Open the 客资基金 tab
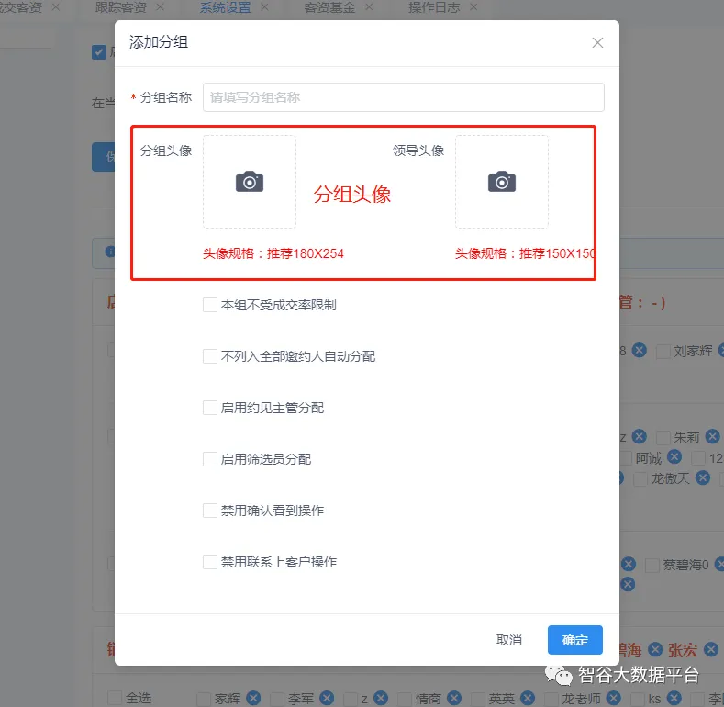This screenshot has width=724, height=707. coord(329,6)
